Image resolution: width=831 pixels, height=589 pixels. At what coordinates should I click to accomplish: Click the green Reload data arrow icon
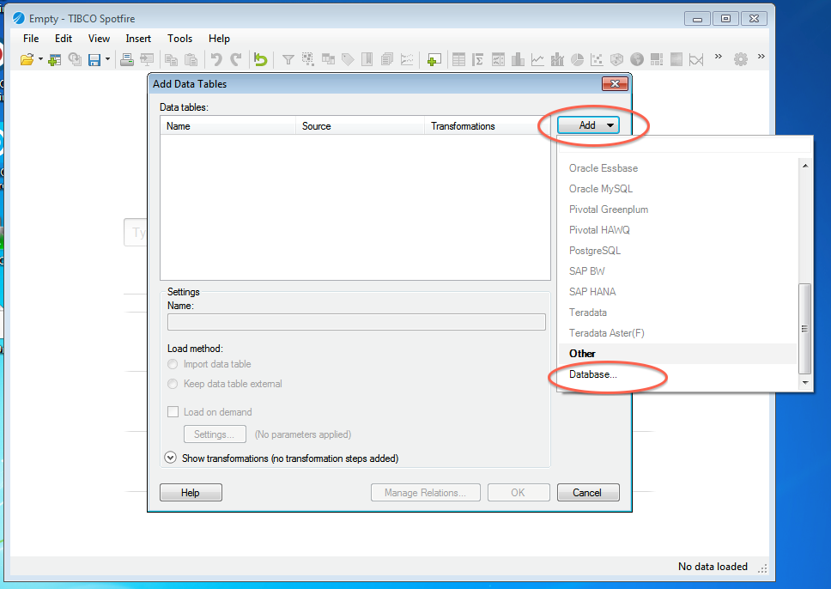pos(260,59)
